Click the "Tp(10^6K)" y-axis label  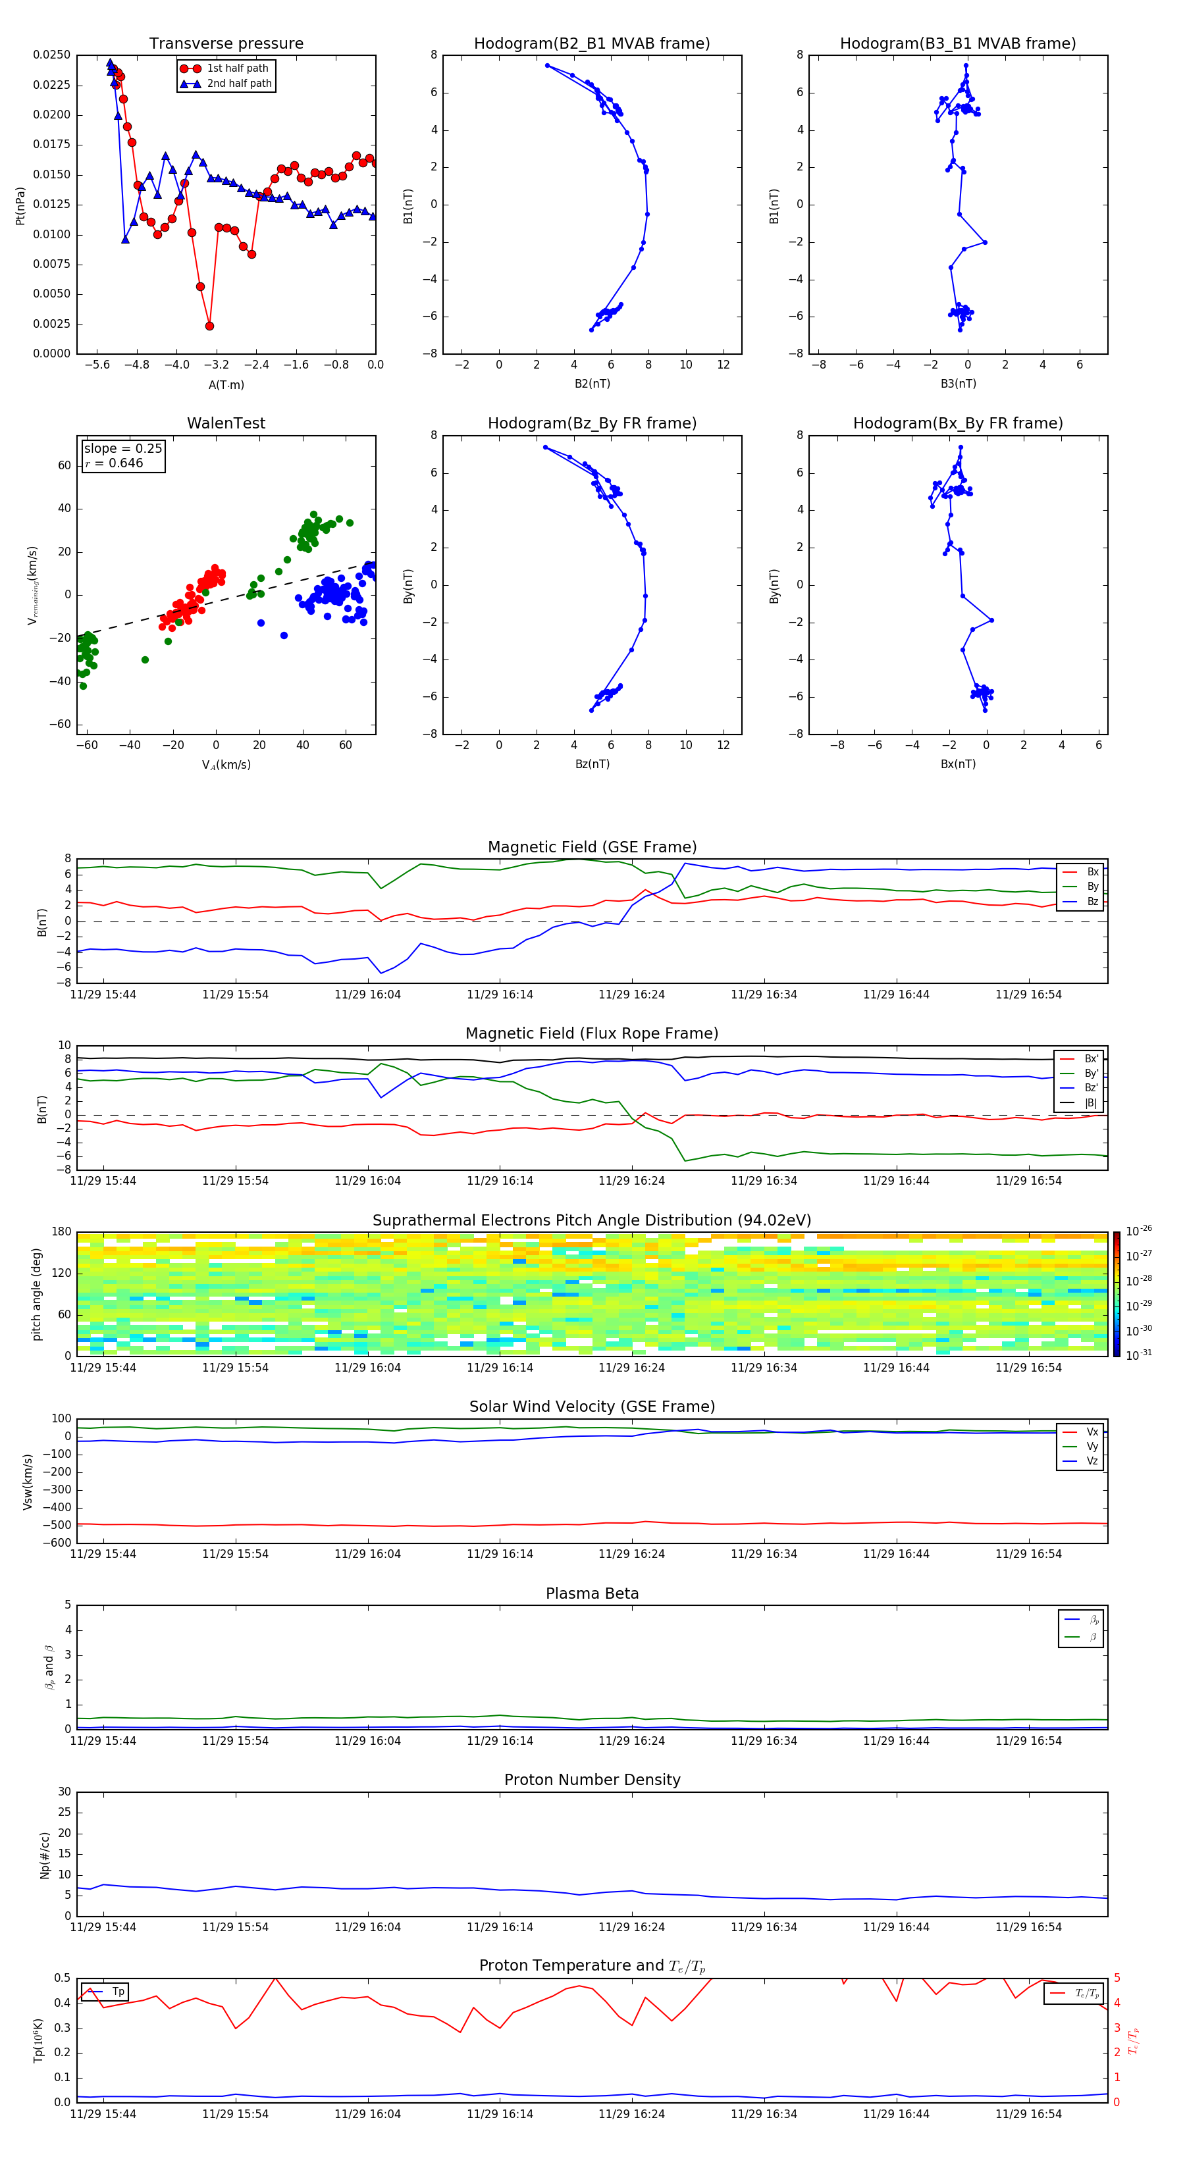click(x=38, y=2040)
